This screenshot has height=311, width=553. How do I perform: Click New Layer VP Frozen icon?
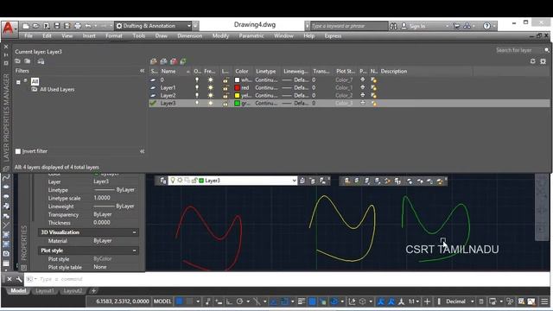pos(163,61)
